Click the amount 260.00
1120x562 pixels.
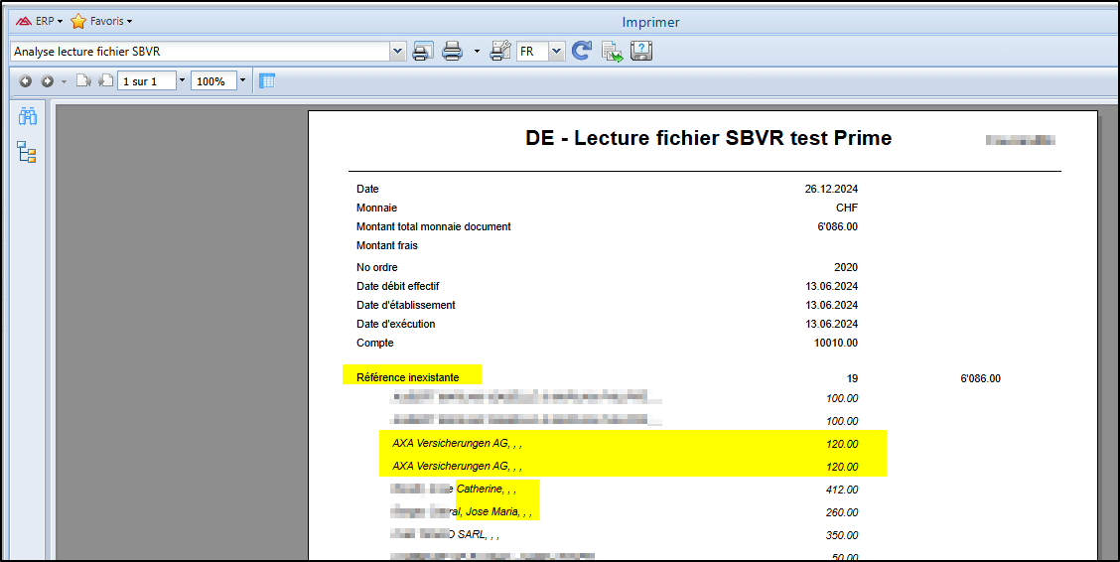(842, 512)
